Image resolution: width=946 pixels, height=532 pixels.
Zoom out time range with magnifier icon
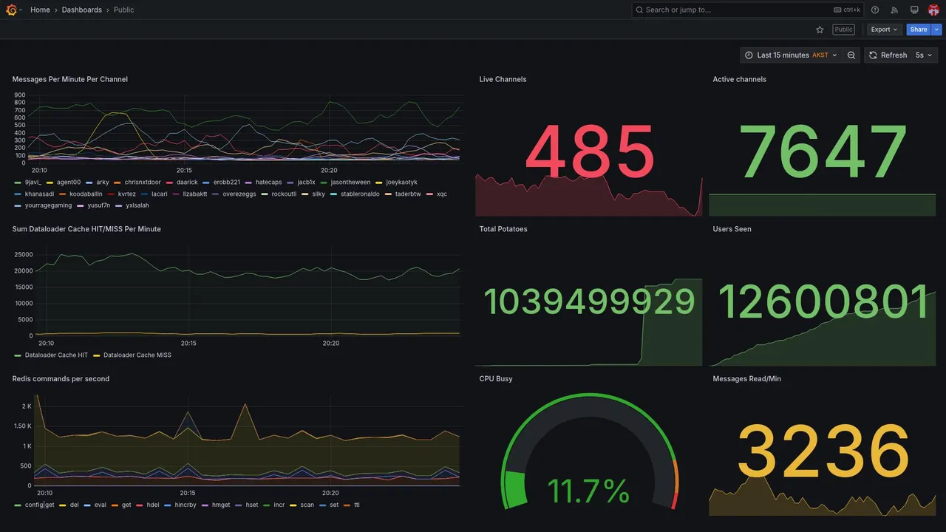click(851, 55)
